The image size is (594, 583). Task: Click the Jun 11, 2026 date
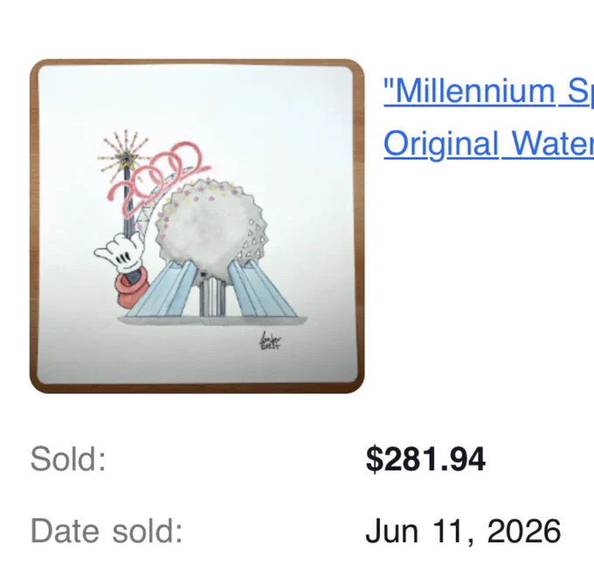pyautogui.click(x=463, y=532)
